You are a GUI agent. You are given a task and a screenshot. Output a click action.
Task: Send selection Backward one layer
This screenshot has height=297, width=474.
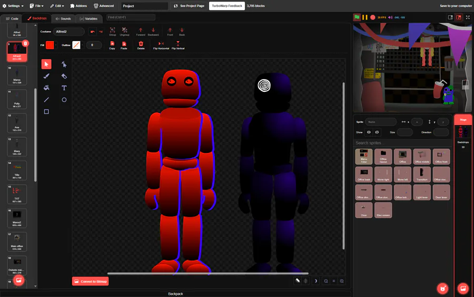153,32
